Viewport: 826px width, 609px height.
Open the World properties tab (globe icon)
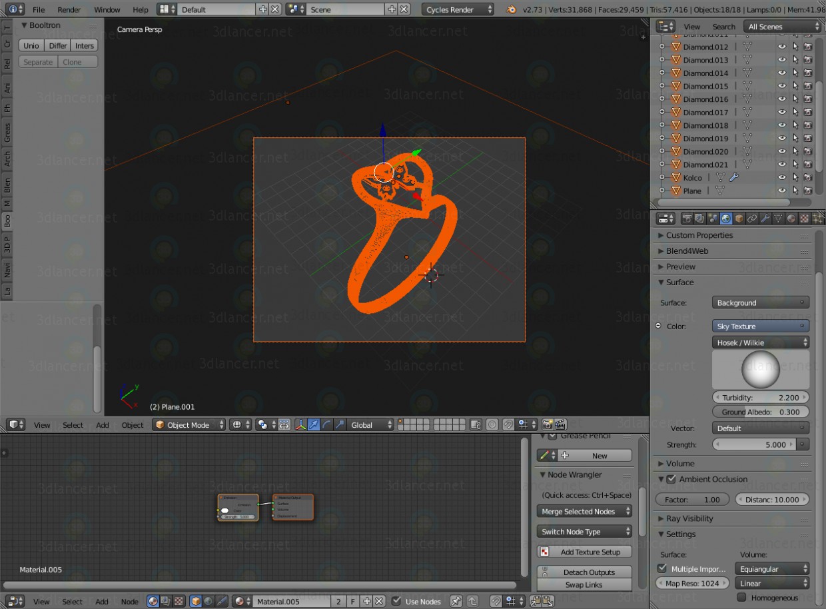726,219
